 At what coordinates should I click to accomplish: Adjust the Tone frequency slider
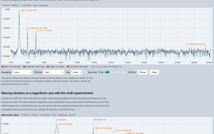tap(115, 72)
